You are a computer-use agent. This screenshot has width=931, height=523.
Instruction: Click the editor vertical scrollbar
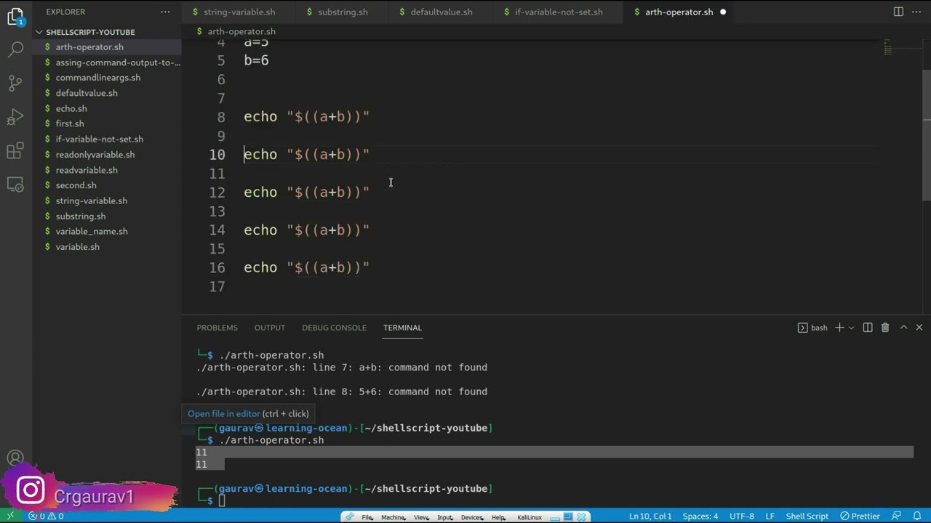[927, 134]
